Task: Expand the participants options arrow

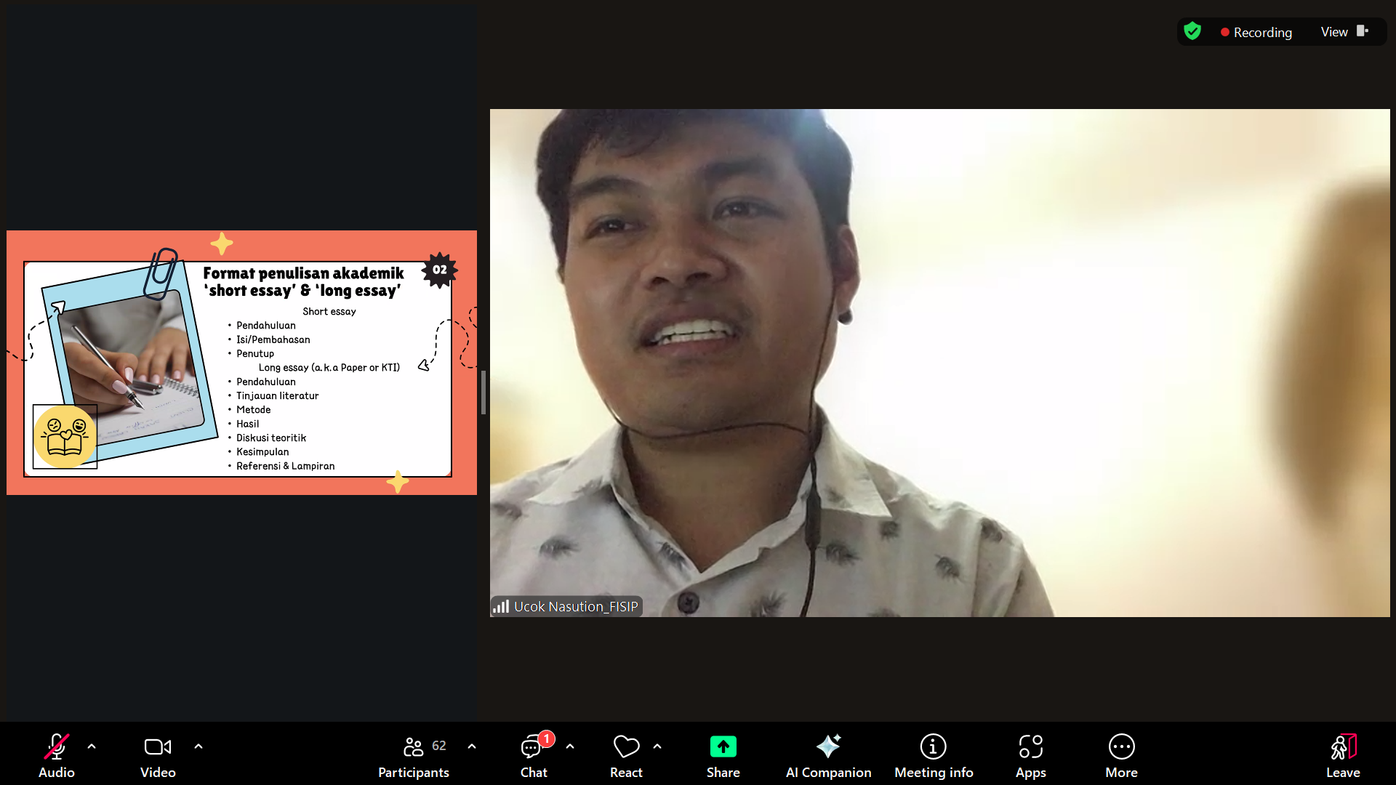Action: pos(472,746)
